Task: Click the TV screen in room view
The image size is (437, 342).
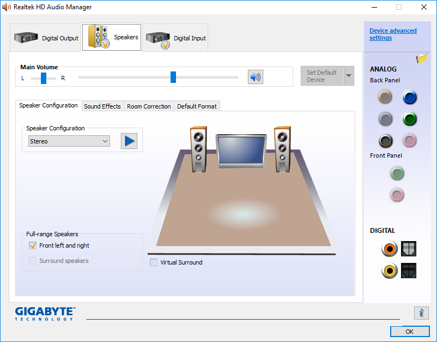Action: (241, 151)
